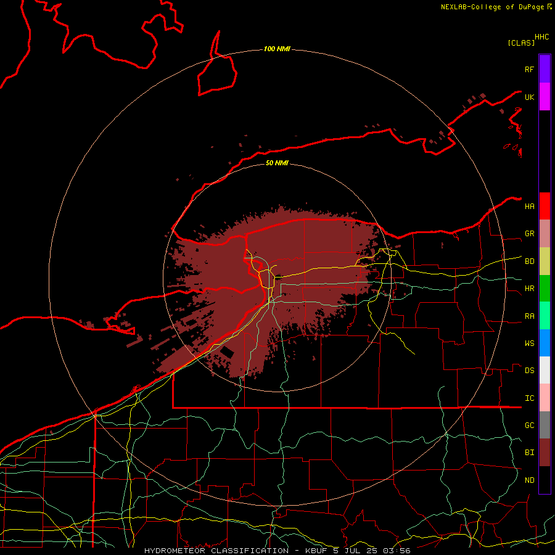Click the [CLAS] units label

(x=521, y=43)
